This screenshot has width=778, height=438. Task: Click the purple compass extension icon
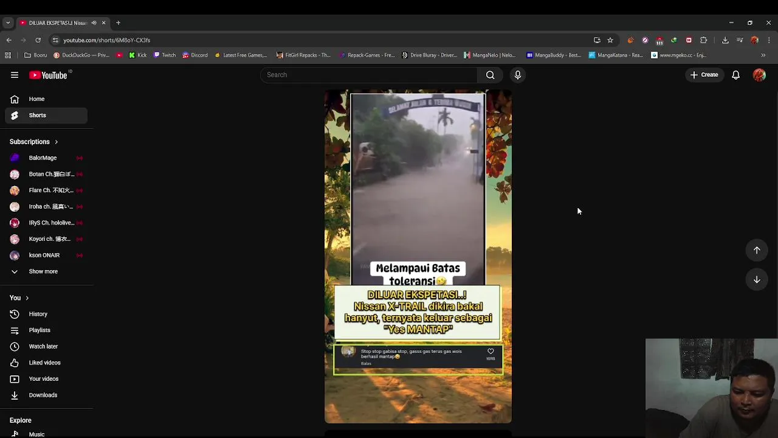(x=645, y=40)
